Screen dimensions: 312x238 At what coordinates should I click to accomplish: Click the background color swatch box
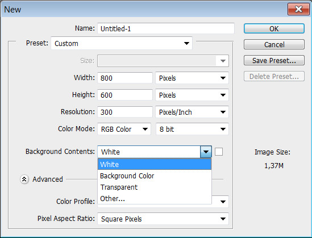pyautogui.click(x=219, y=152)
